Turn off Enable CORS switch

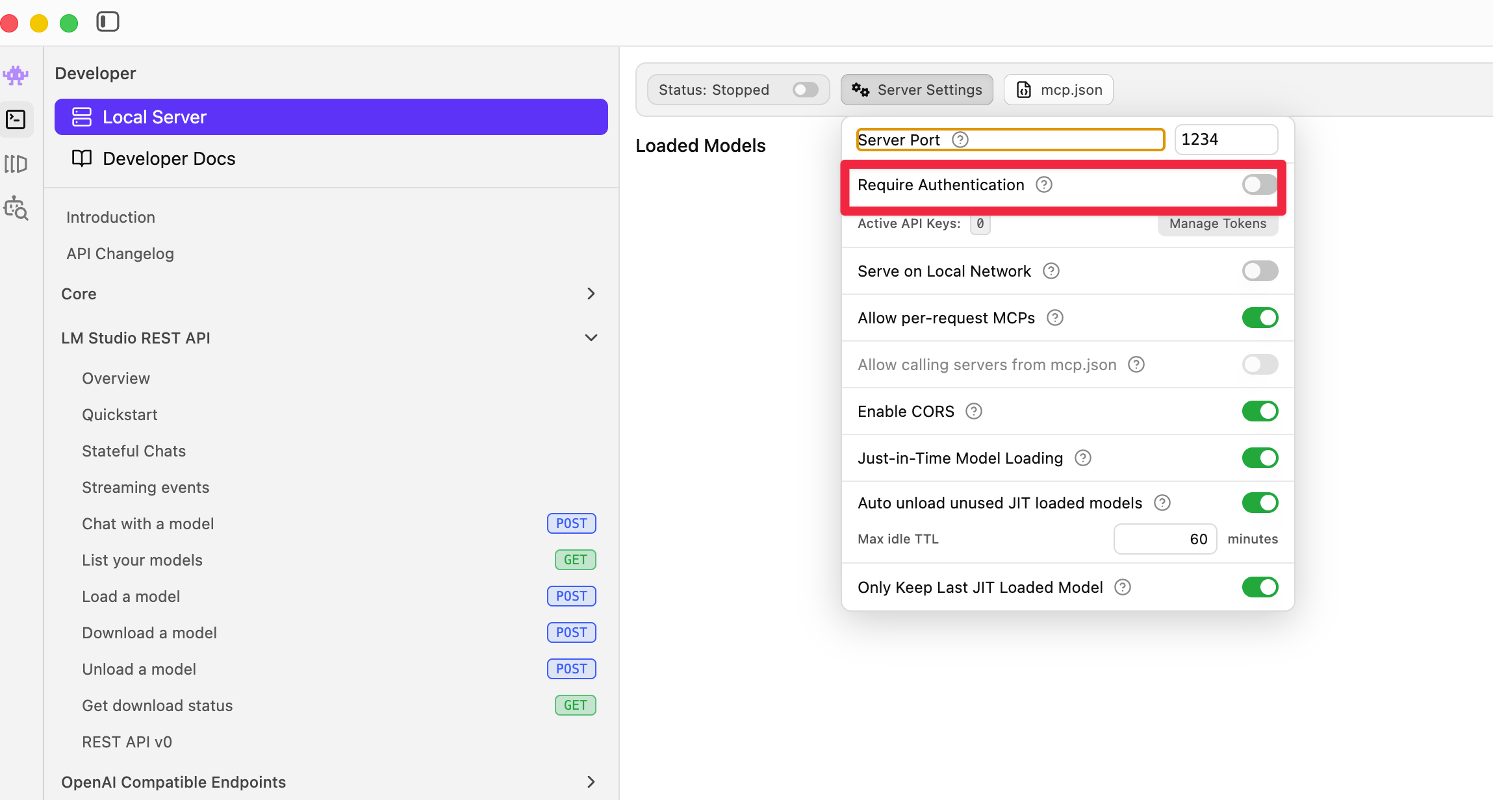1260,411
